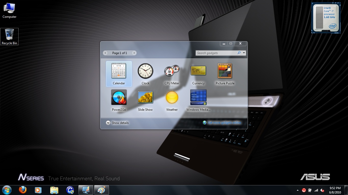Viewport: 348px width, 195px height.
Task: Select the Calendar gadget
Action: (119, 74)
